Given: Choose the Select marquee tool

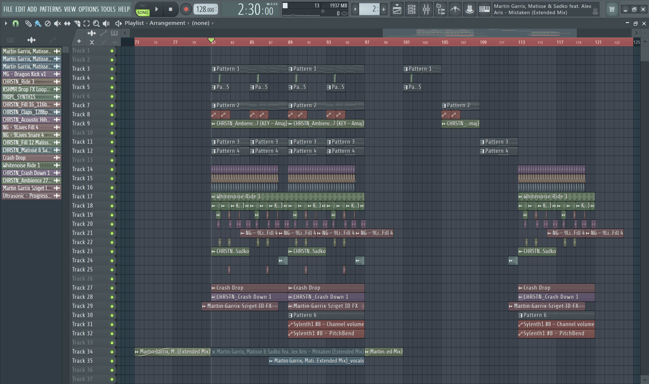Looking at the screenshot, I should pos(87,23).
